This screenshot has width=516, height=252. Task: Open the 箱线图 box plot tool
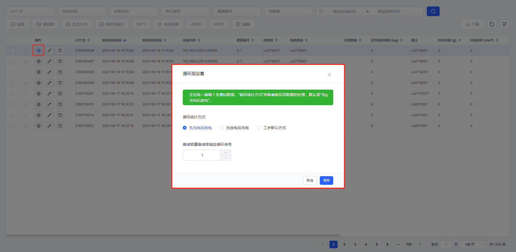point(45,24)
